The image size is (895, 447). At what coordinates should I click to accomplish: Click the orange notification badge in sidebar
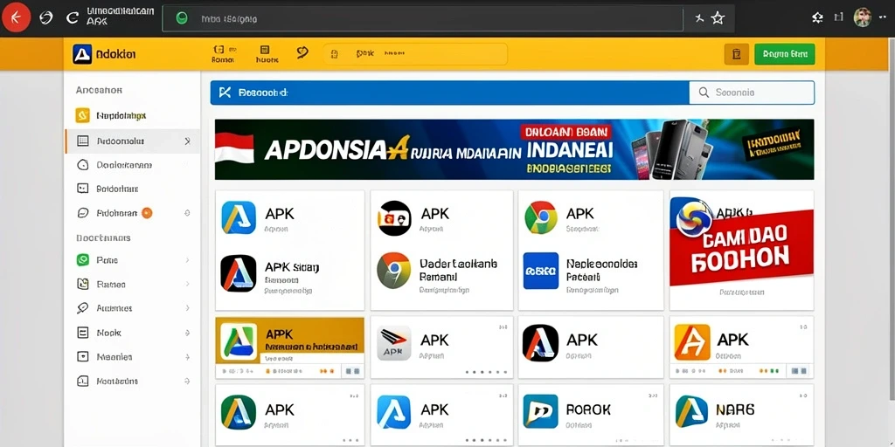click(x=147, y=213)
